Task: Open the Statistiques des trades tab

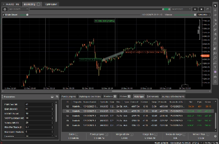Action: coord(90,96)
